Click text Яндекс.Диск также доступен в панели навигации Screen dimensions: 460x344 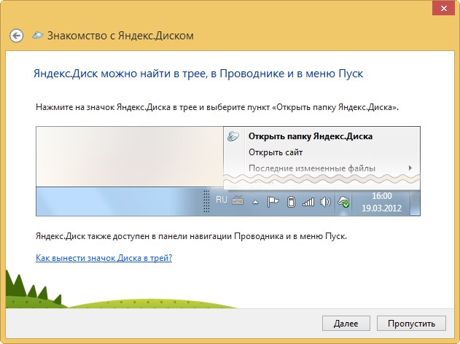point(191,236)
